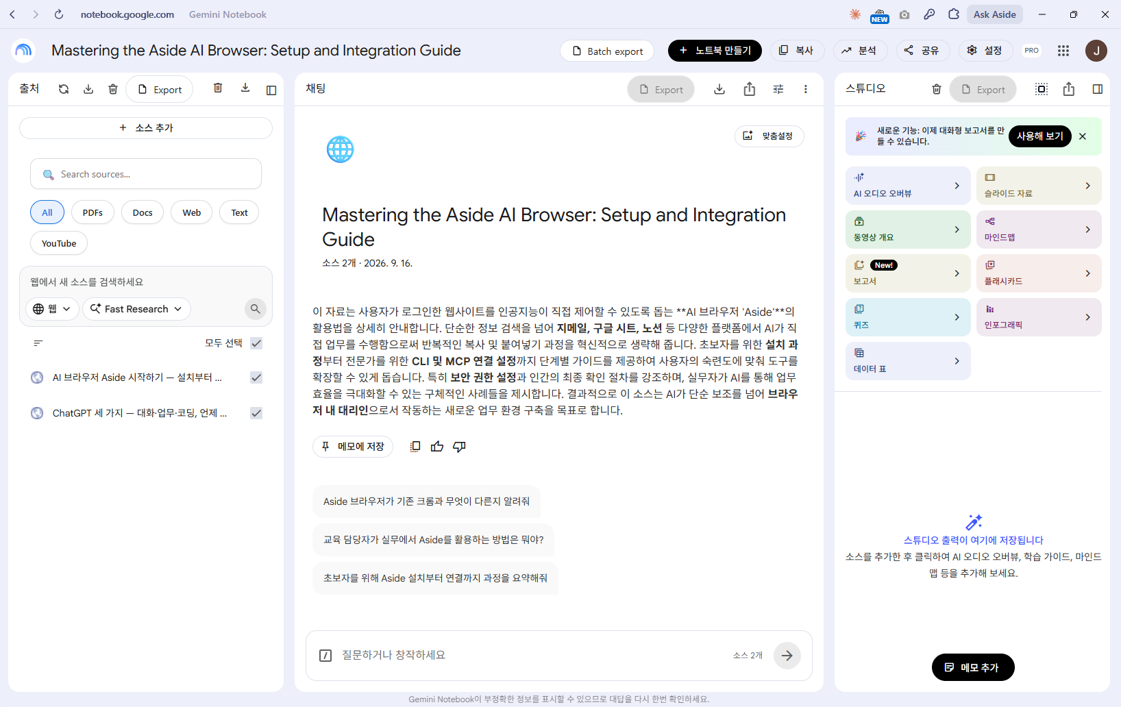Image resolution: width=1121 pixels, height=707 pixels.
Task: Open the 인포그래픽 studio card
Action: tap(1039, 317)
